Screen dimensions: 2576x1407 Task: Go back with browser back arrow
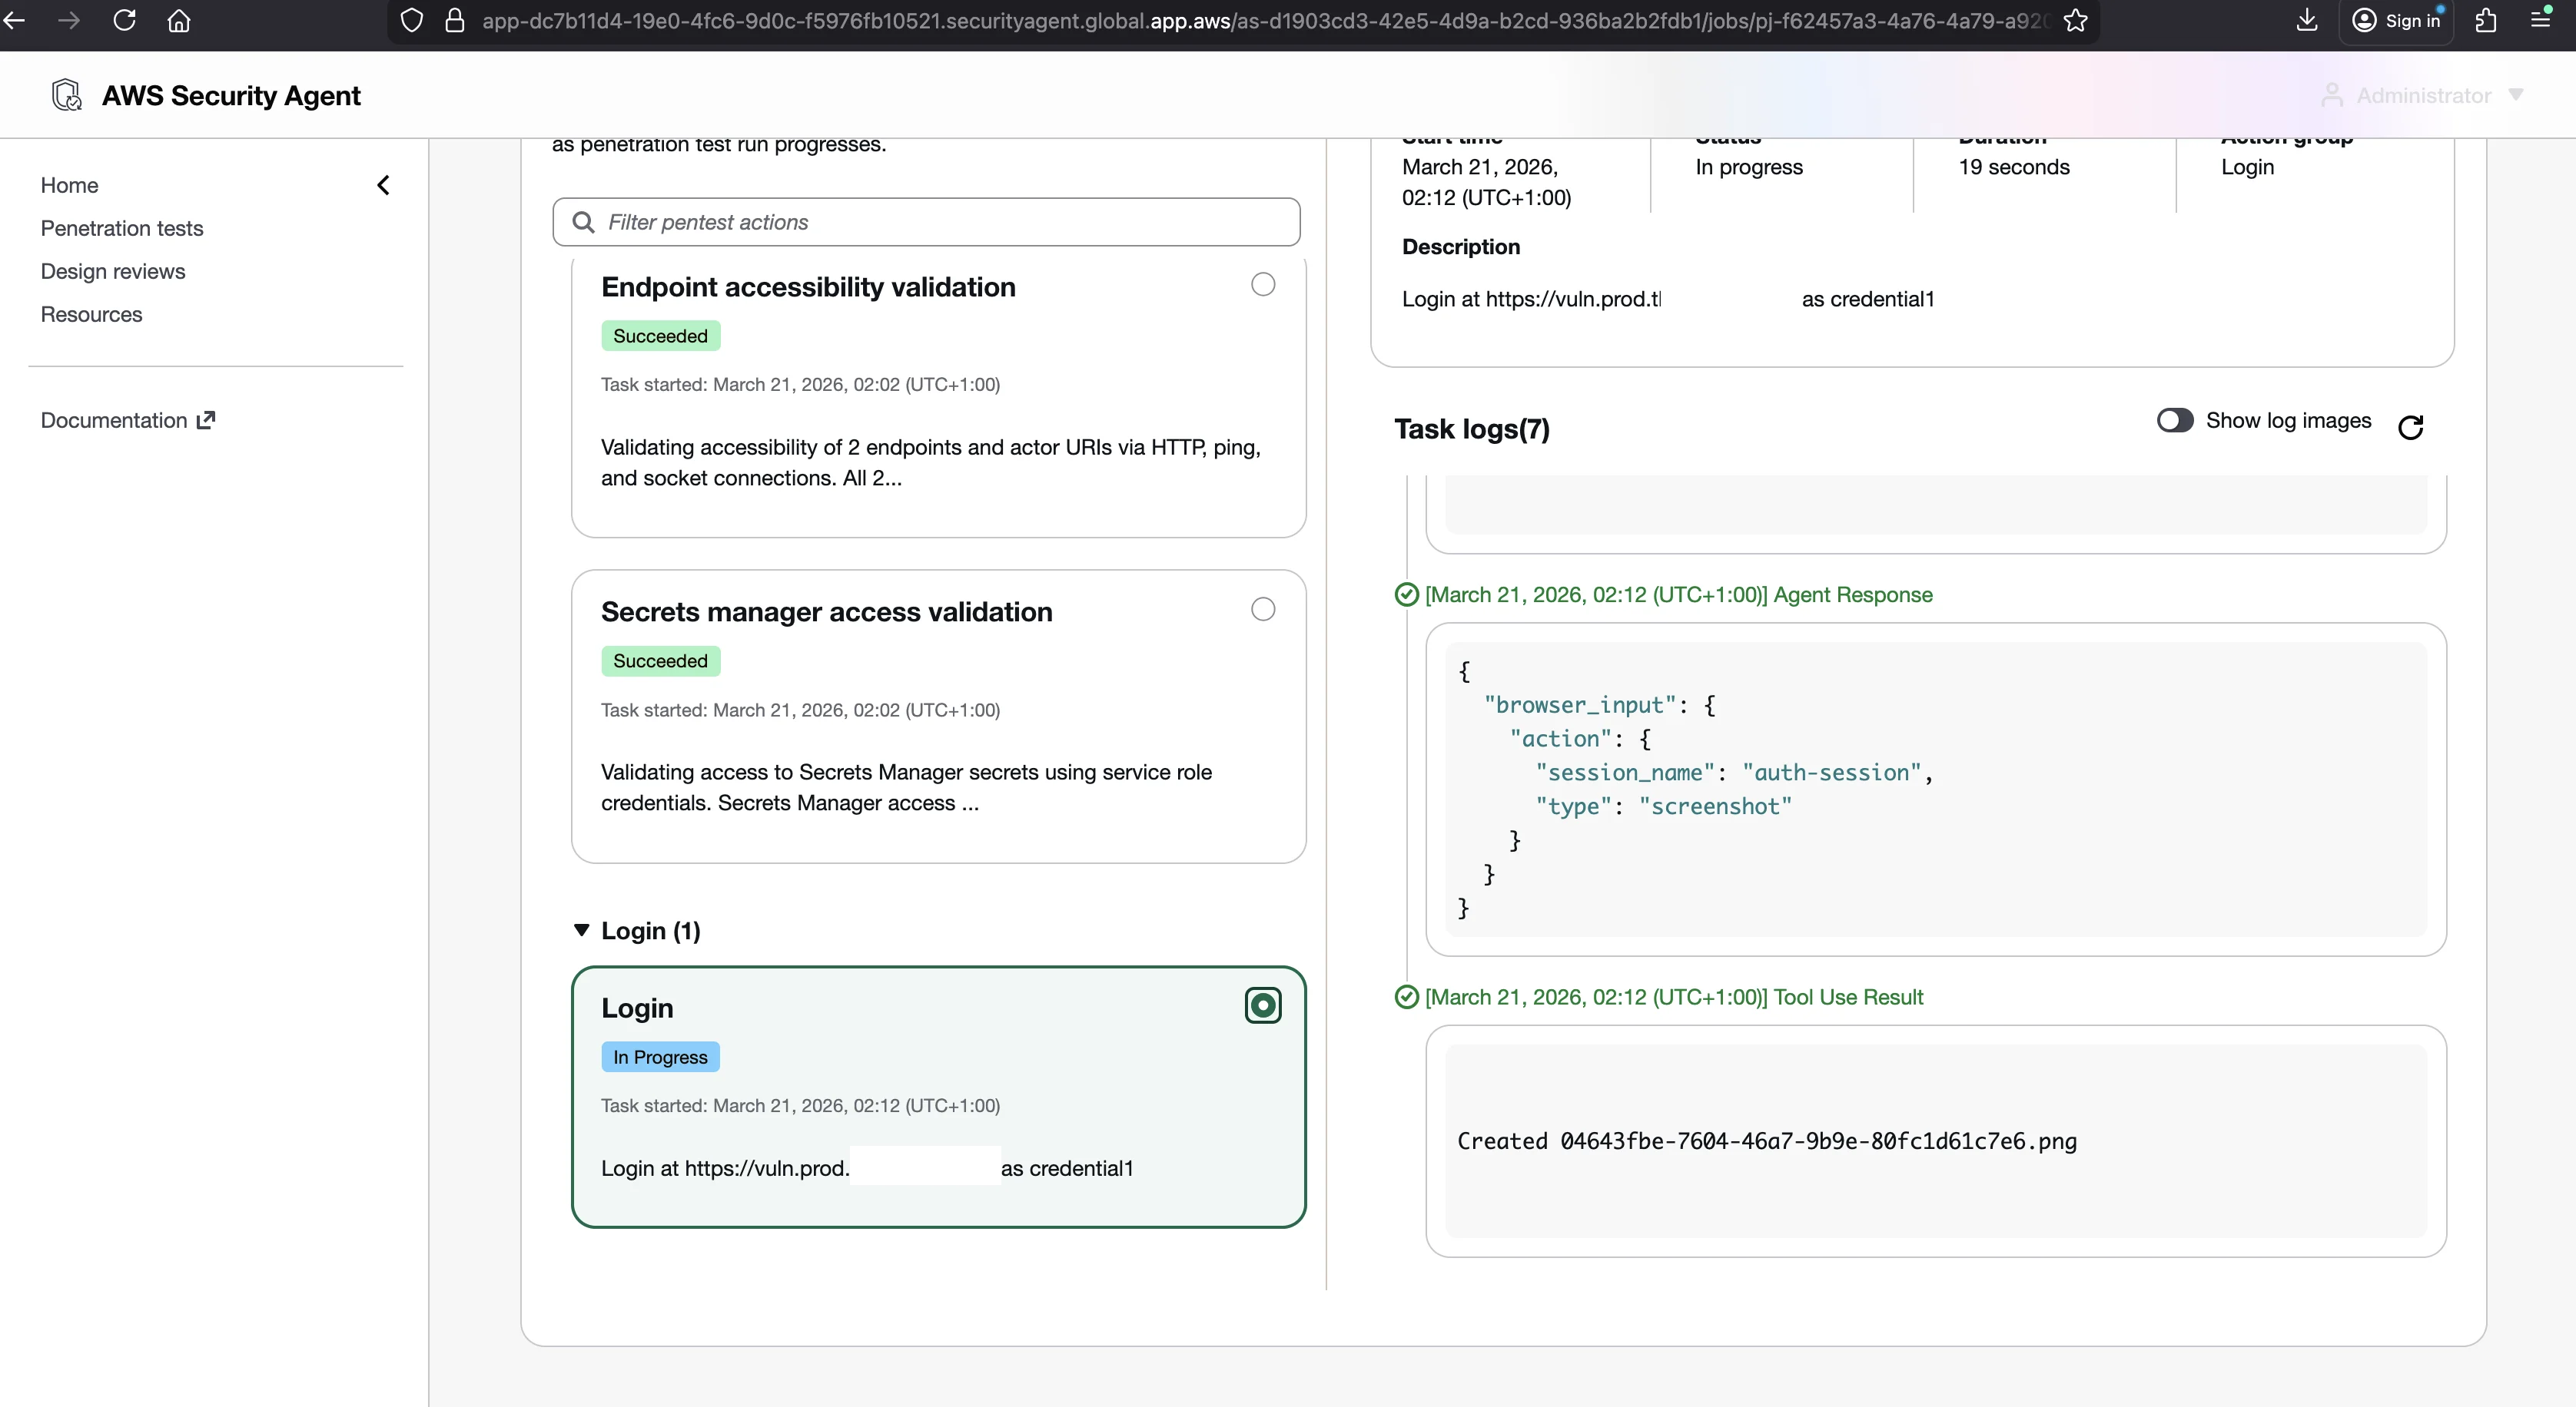point(14,20)
